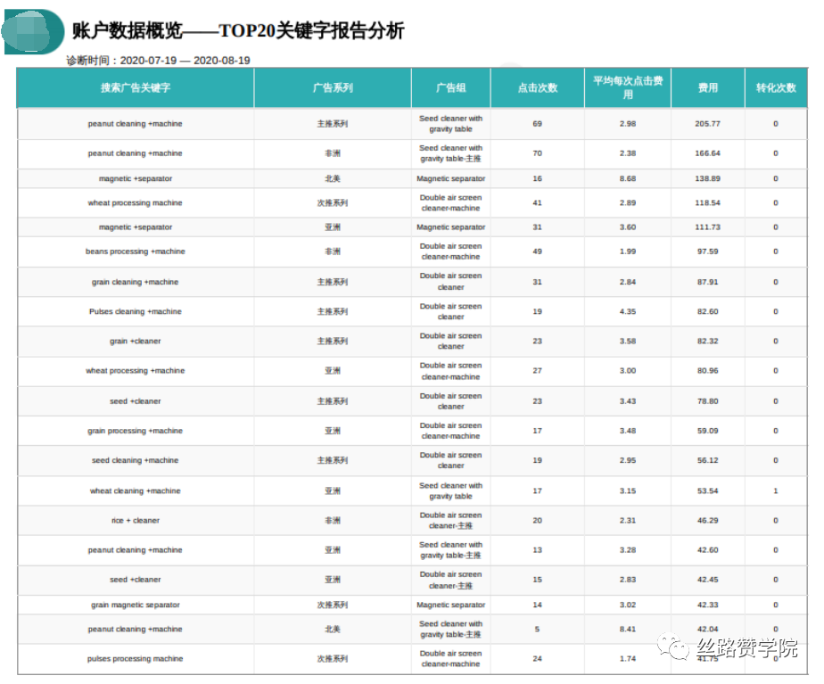Select the cost value 138.89
This screenshot has width=824, height=684.
pyautogui.click(x=707, y=178)
